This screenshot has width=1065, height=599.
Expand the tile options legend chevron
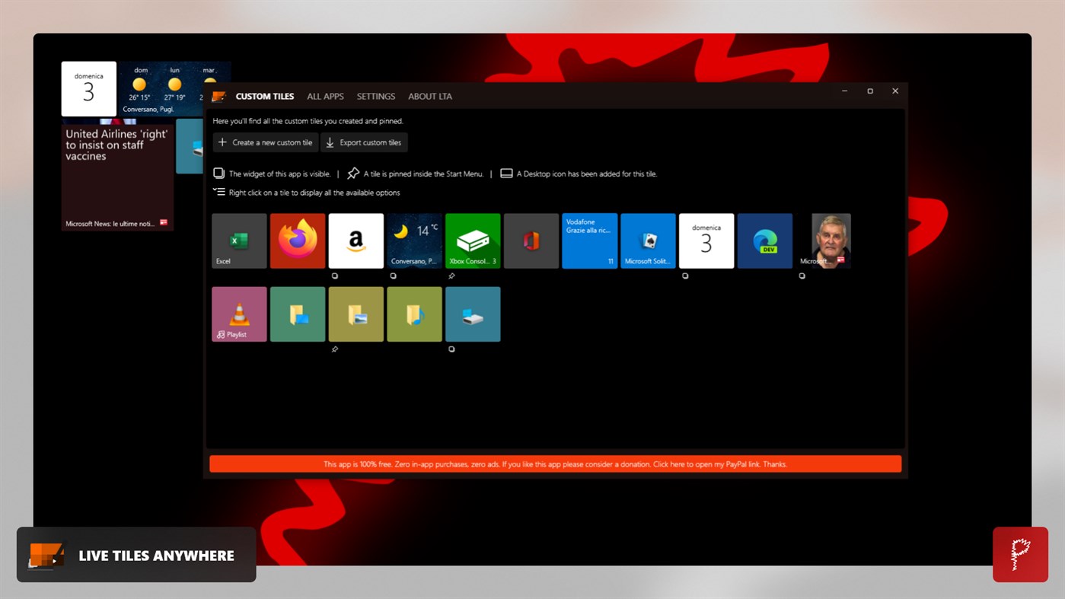[x=218, y=190]
